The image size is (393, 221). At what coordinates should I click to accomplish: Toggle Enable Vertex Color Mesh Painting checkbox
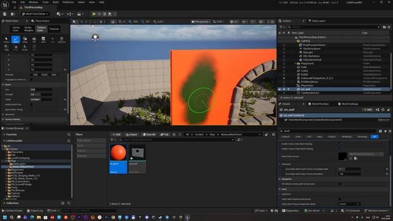click(x=340, y=144)
